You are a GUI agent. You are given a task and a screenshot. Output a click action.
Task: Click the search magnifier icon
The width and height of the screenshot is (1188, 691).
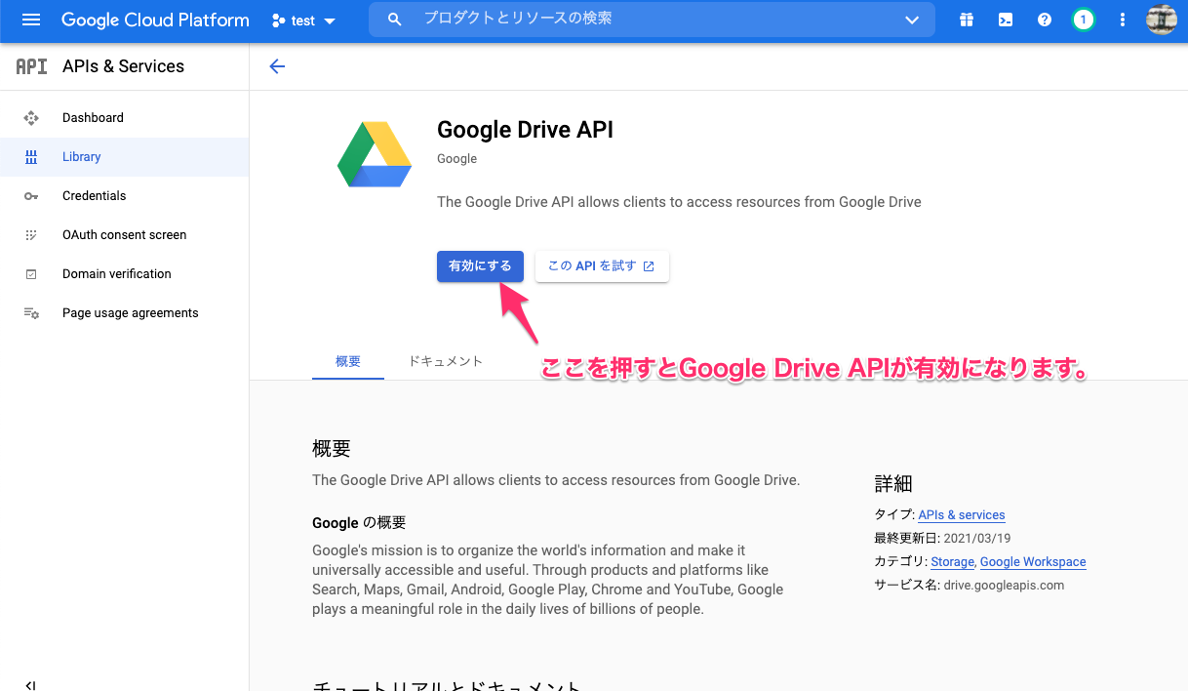[394, 20]
